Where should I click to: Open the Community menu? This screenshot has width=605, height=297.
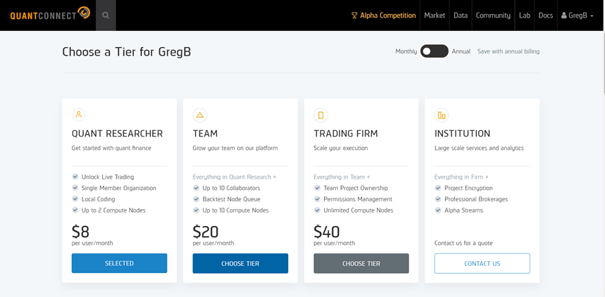point(493,15)
